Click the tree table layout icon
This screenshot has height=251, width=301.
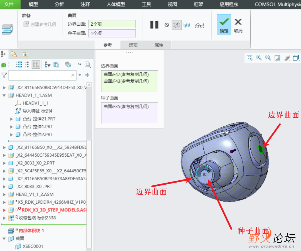pos(56,64)
